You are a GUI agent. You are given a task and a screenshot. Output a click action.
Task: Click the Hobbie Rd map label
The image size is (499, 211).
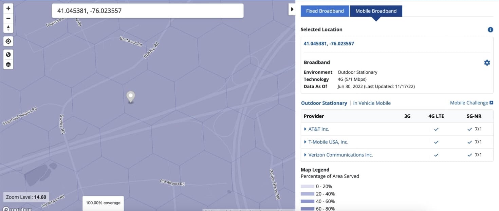click(x=151, y=50)
